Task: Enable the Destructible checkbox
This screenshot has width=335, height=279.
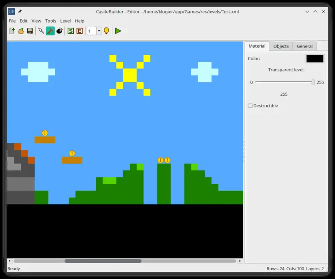Action: click(x=250, y=106)
